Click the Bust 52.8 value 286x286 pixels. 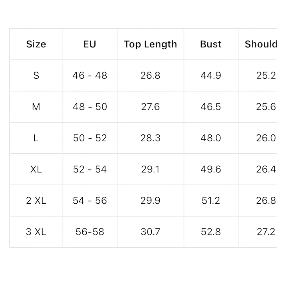click(211, 232)
